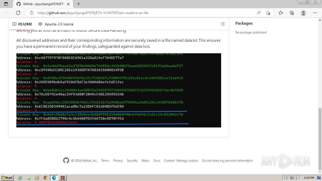Click Manage cookies in footer
322x181 pixels.
pos(187,161)
